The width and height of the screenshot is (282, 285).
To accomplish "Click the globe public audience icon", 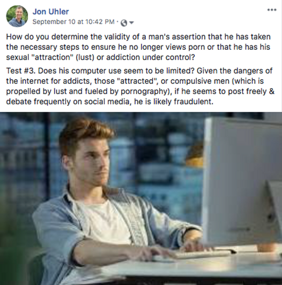I will pyautogui.click(x=124, y=22).
